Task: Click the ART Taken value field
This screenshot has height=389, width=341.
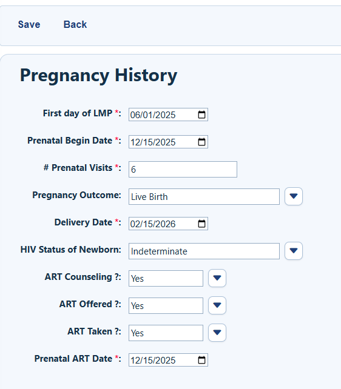Action: pos(166,333)
